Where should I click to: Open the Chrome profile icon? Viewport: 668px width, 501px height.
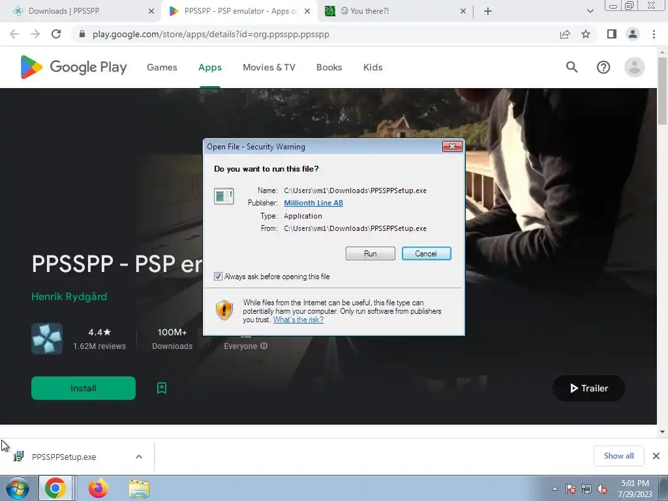click(633, 34)
